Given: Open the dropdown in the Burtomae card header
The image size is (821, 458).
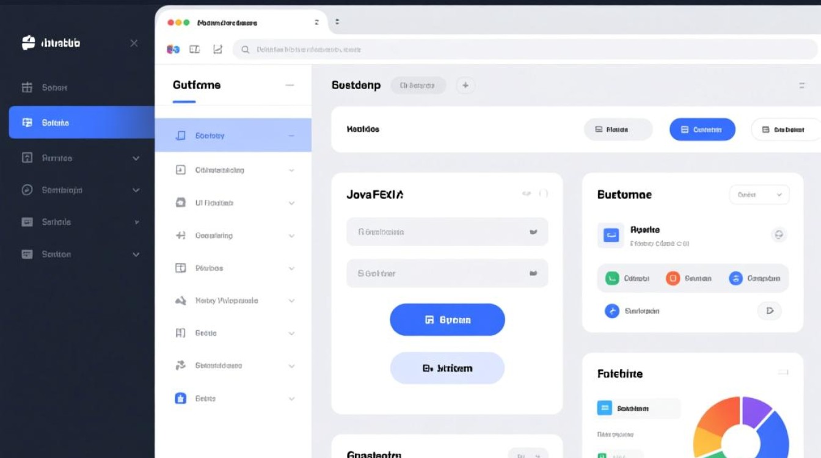Looking at the screenshot, I should coord(759,195).
